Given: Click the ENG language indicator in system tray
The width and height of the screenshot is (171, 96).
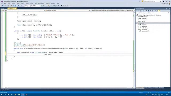Looking at the screenshot, I should (162, 95).
